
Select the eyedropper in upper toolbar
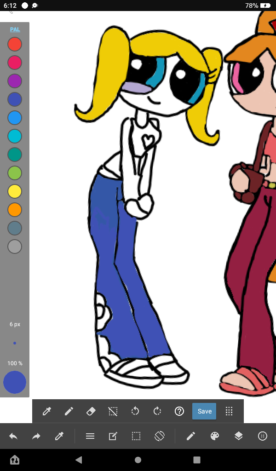47,411
